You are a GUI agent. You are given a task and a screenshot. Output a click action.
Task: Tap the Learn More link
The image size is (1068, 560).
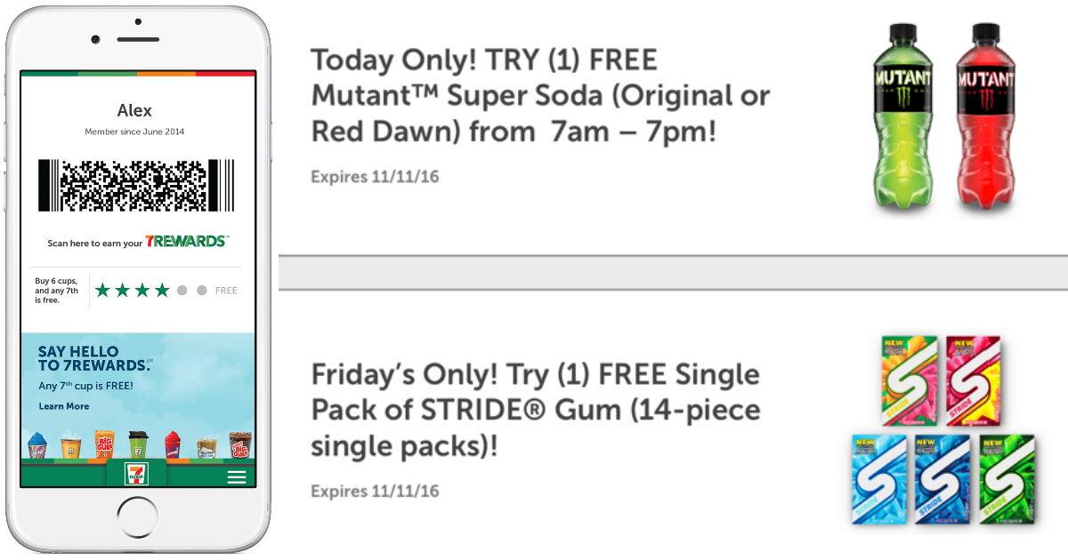62,406
